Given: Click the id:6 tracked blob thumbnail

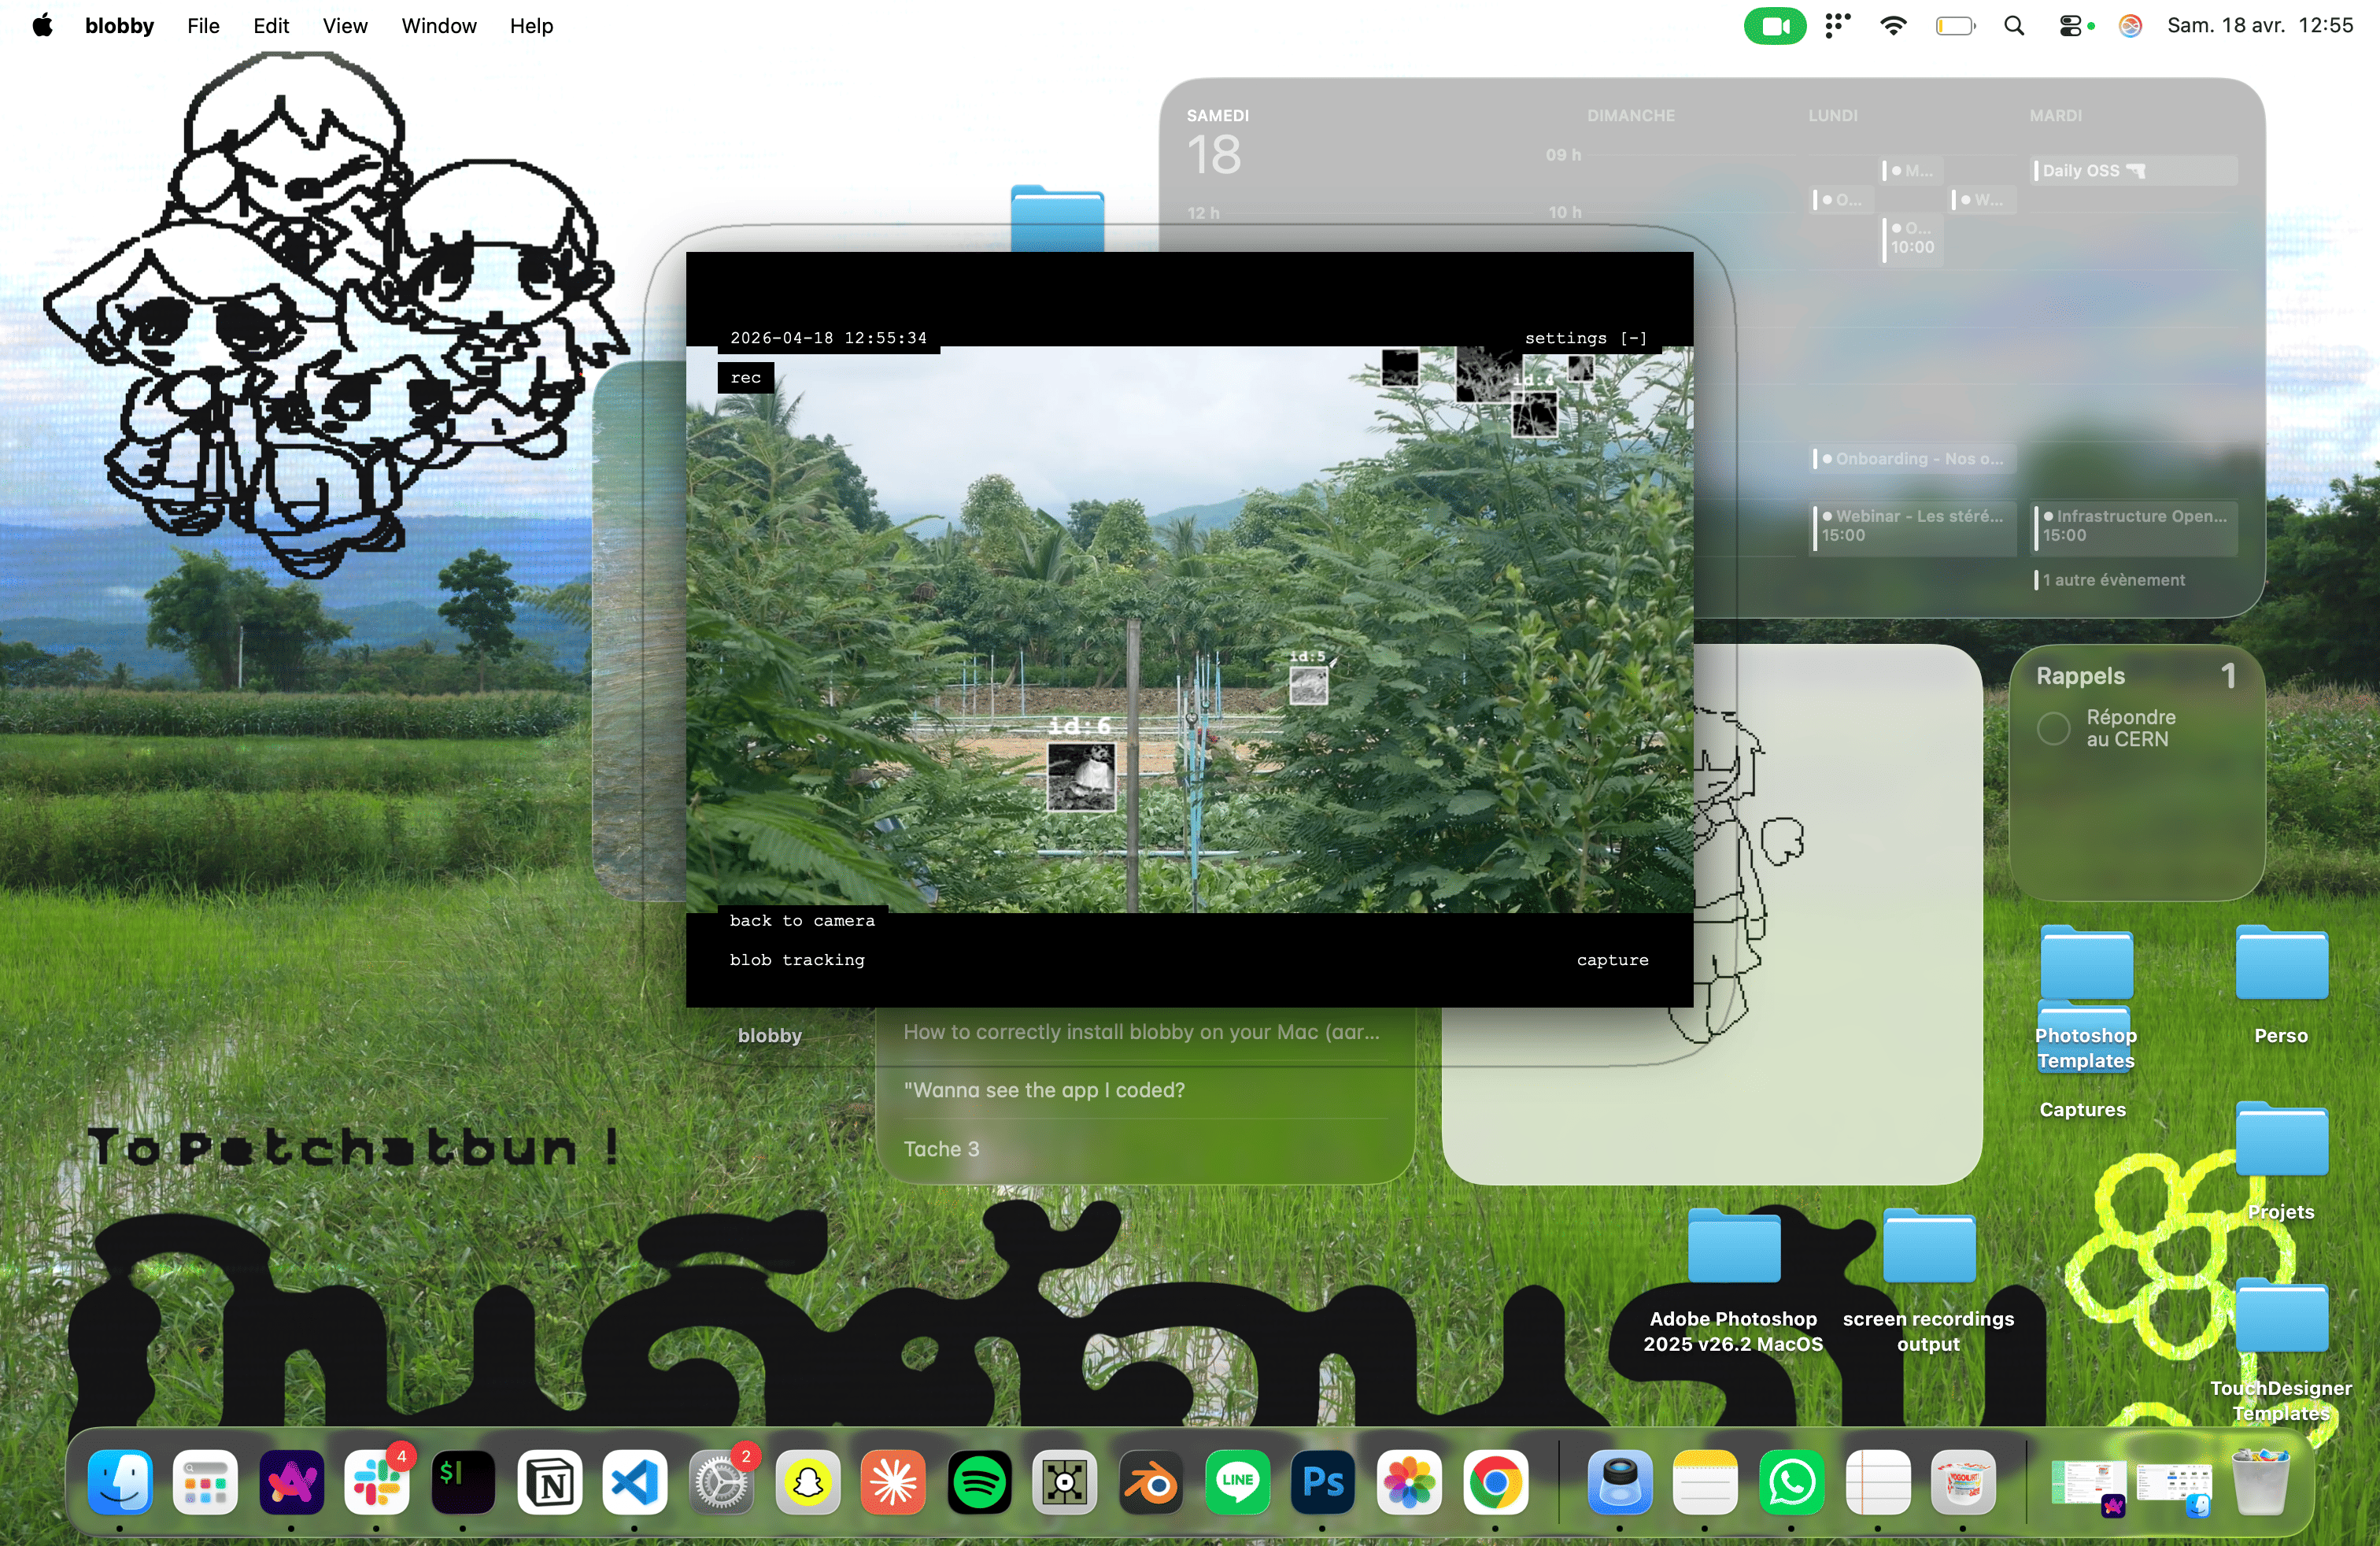Looking at the screenshot, I should pyautogui.click(x=1080, y=777).
